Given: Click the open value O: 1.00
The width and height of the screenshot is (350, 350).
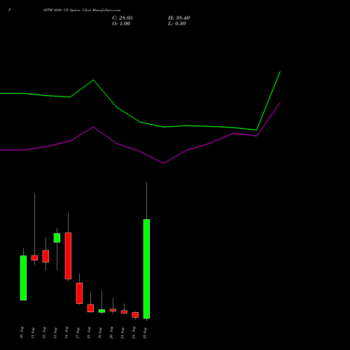Looking at the screenshot, I should 121,24.
